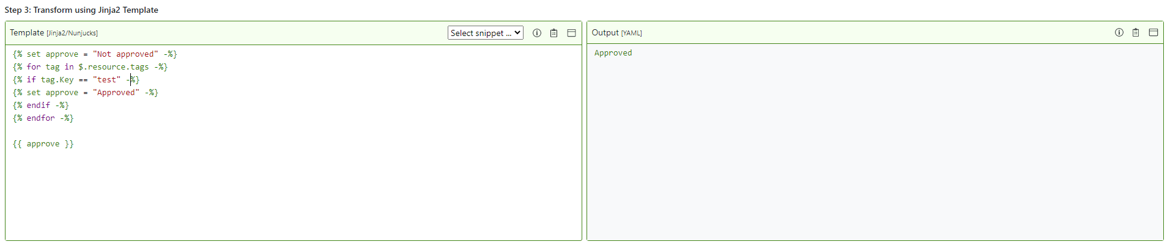Viewport: 1170px width, 247px height.
Task: Place cursor in the if tag.Key line
Action: coord(76,80)
